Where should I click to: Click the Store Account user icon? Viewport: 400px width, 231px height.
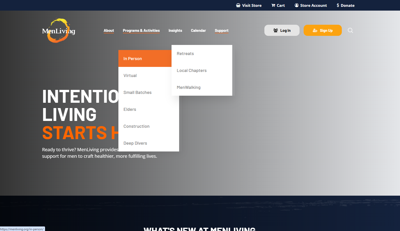(297, 5)
